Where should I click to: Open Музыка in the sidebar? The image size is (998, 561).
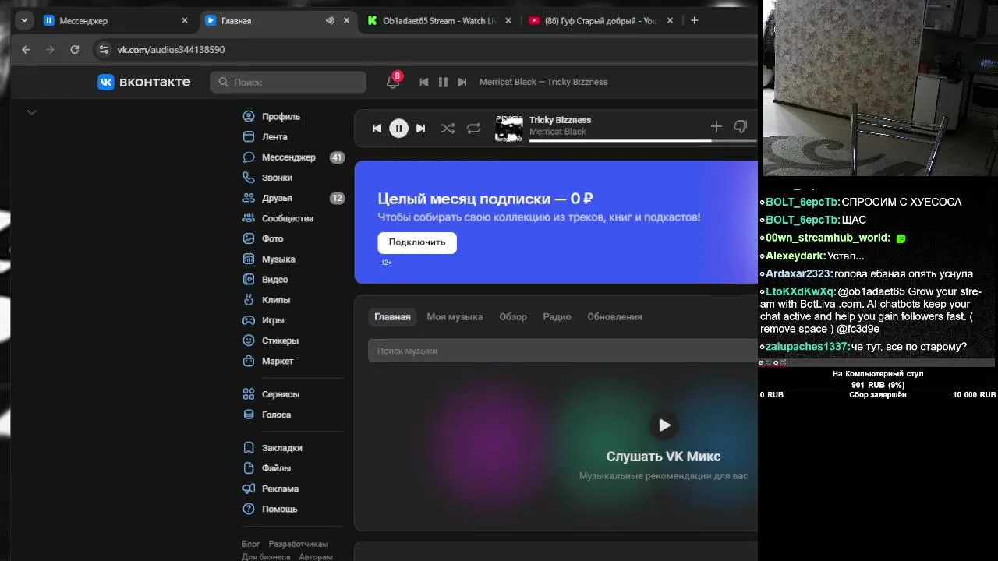click(x=269, y=259)
